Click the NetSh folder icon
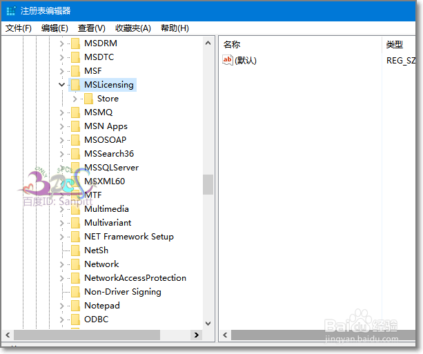The image size is (423, 354). (x=75, y=250)
